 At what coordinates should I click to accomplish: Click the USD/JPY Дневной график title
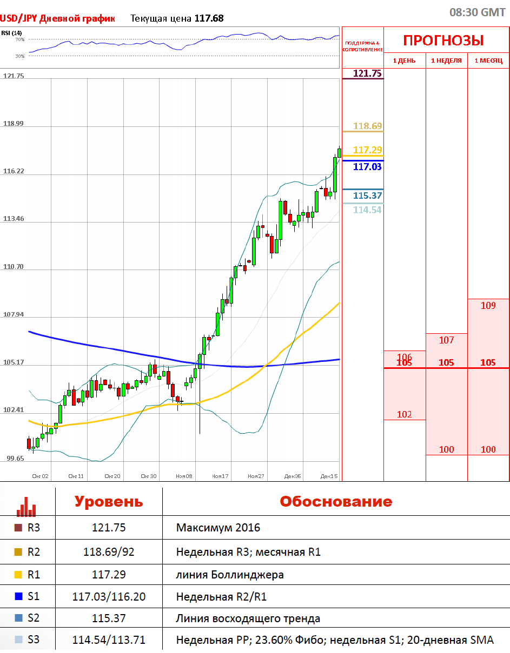click(58, 18)
